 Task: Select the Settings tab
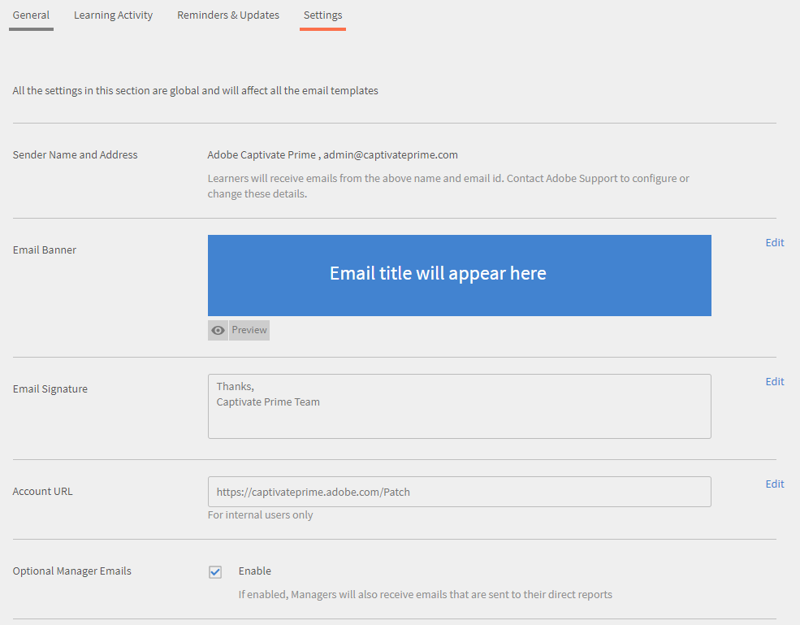322,15
